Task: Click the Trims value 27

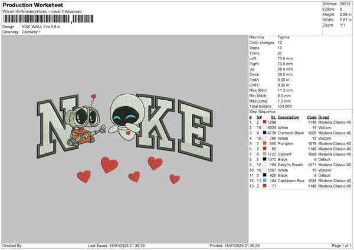Action: point(280,53)
